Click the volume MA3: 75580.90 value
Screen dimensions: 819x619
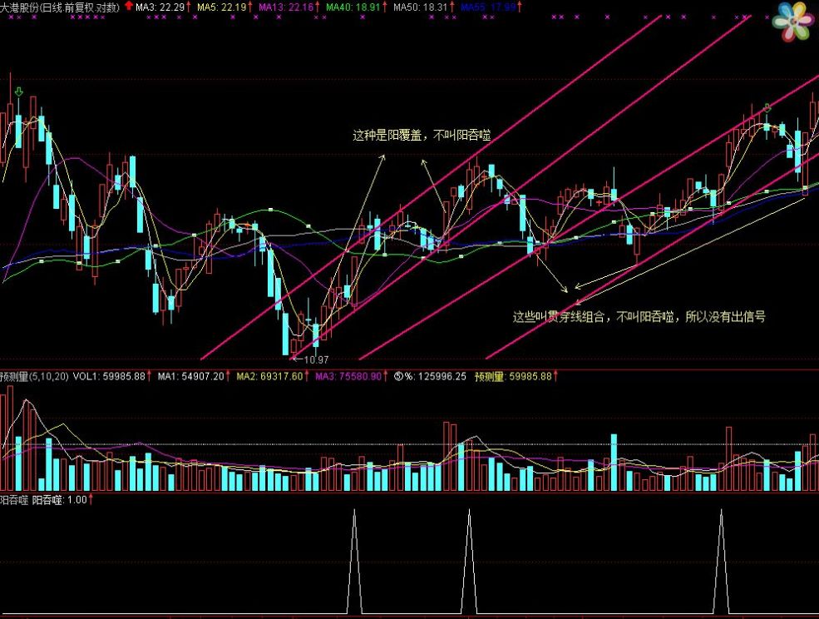[x=348, y=376]
